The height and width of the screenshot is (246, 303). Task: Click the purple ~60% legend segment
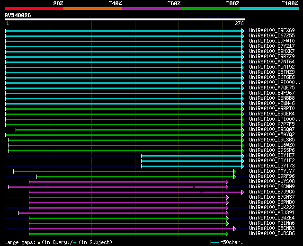click(x=151, y=8)
